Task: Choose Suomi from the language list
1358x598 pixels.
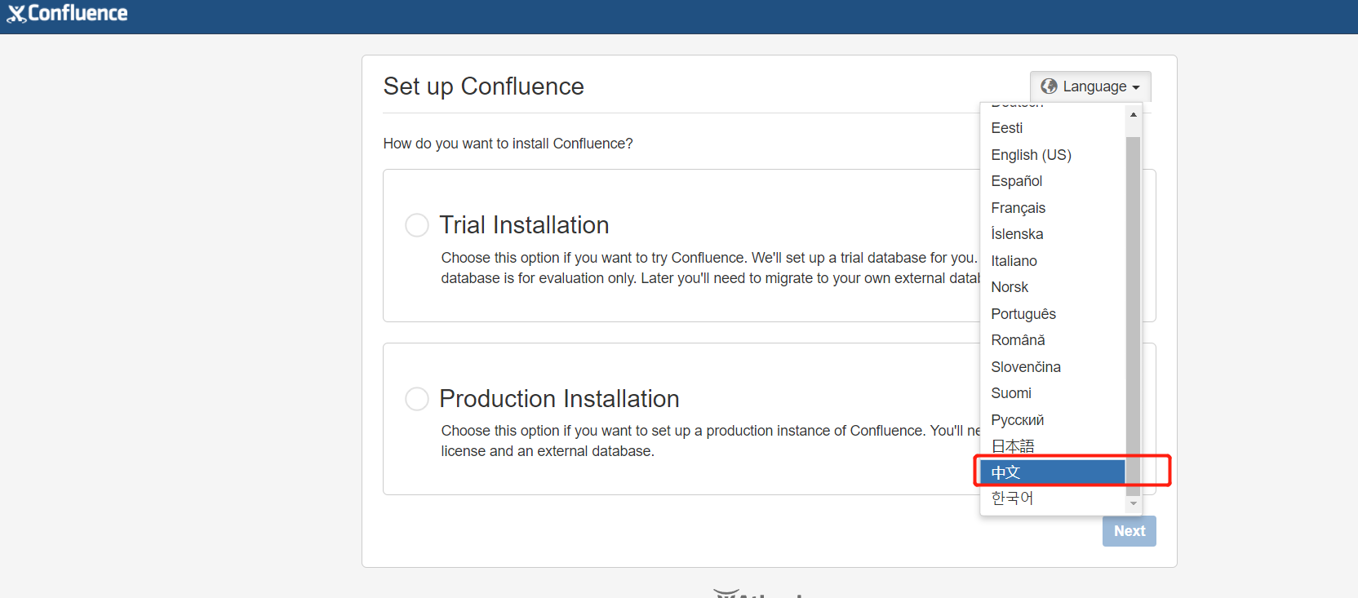Action: (x=1053, y=393)
